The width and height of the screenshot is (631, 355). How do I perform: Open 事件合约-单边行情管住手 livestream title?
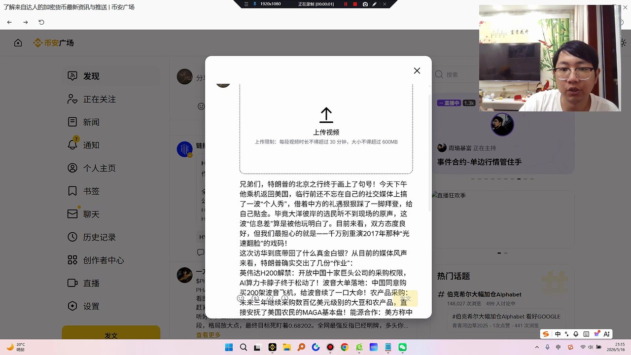click(x=479, y=162)
